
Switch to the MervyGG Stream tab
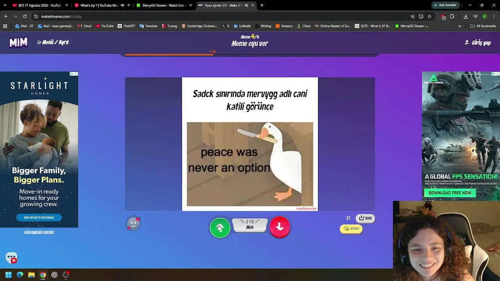pyautogui.click(x=163, y=5)
